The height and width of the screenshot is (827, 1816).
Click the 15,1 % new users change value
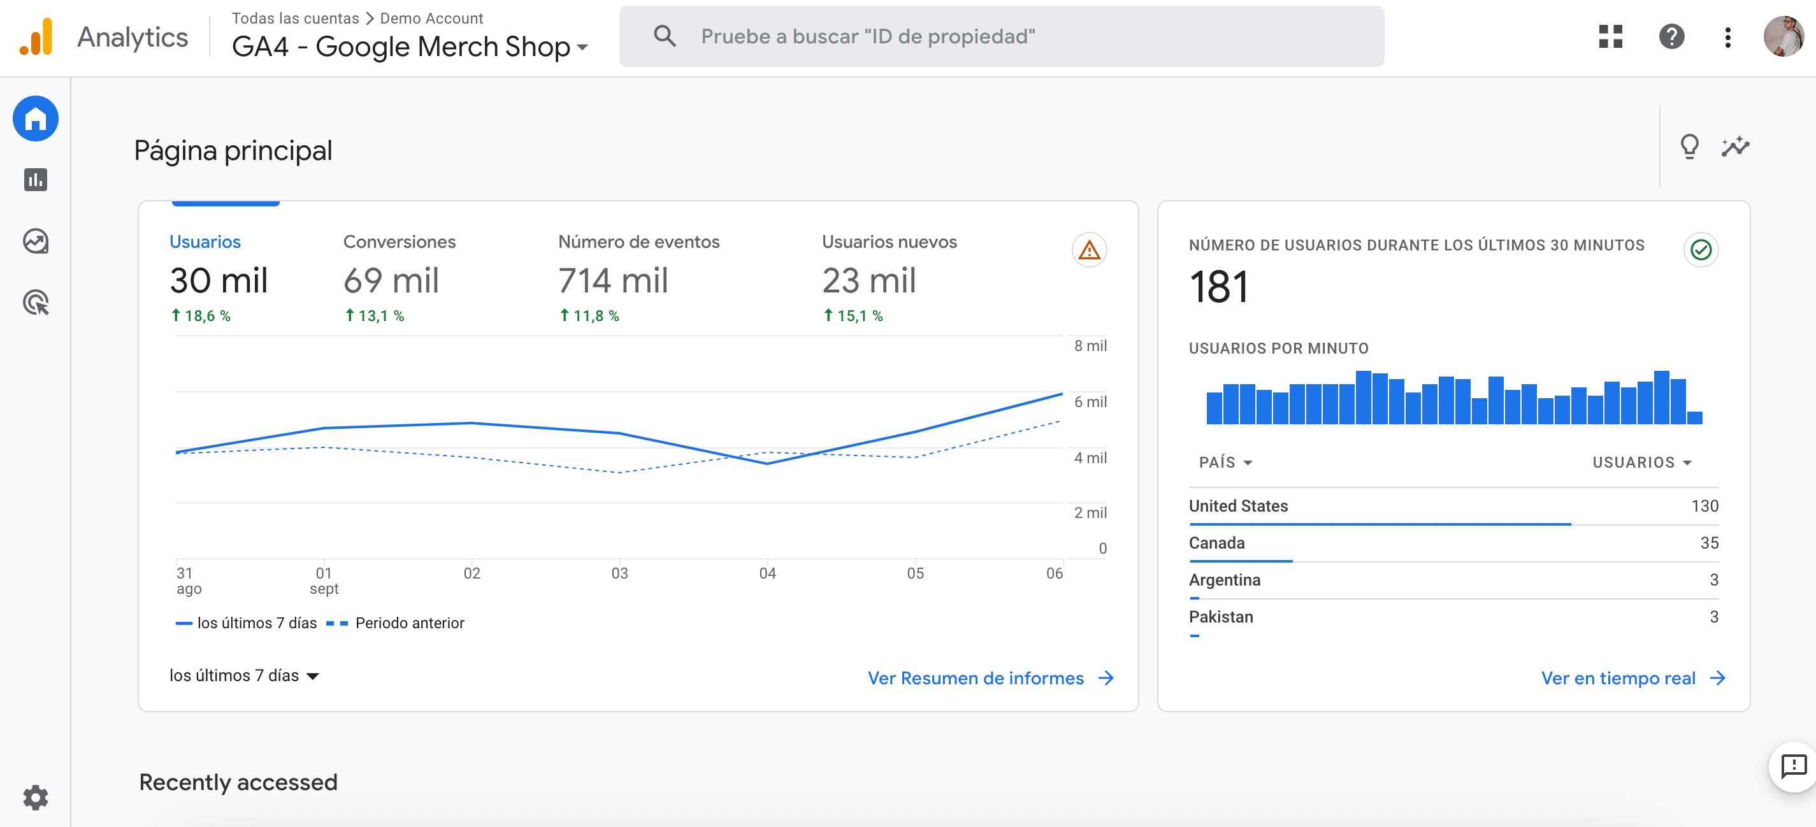(x=853, y=316)
